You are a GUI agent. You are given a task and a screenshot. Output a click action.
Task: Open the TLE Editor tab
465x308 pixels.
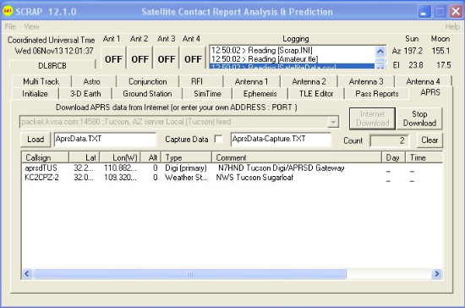[x=316, y=94]
